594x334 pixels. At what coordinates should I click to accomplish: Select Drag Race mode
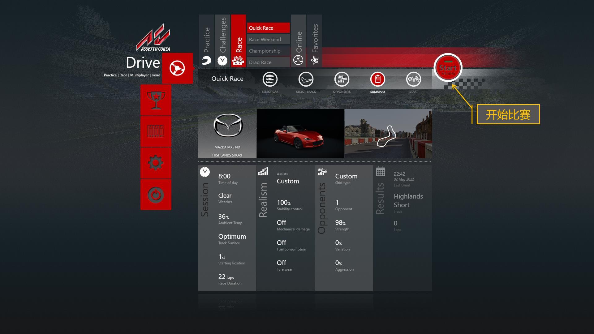(269, 62)
